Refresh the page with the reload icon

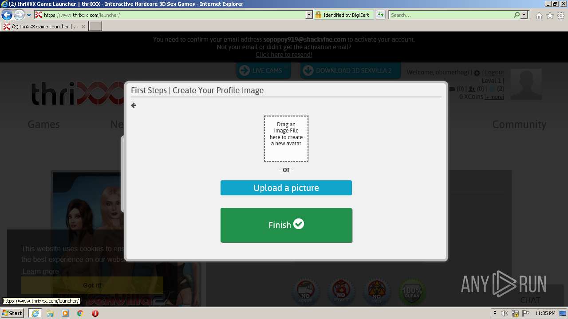point(381,15)
